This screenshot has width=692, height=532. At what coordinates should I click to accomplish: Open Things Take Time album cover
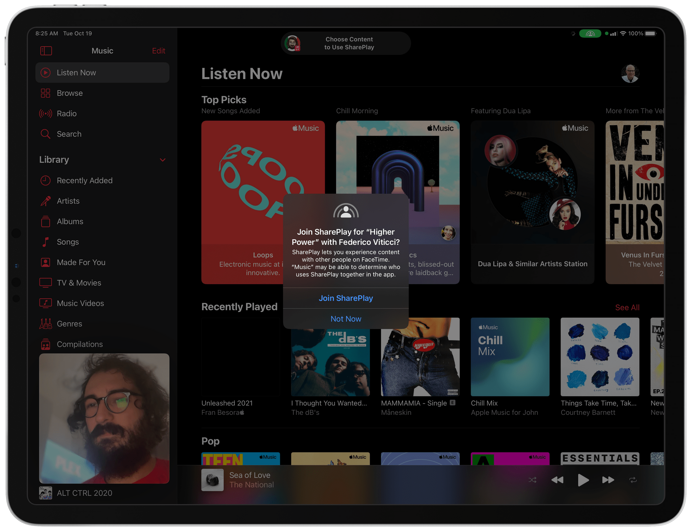pyautogui.click(x=600, y=357)
